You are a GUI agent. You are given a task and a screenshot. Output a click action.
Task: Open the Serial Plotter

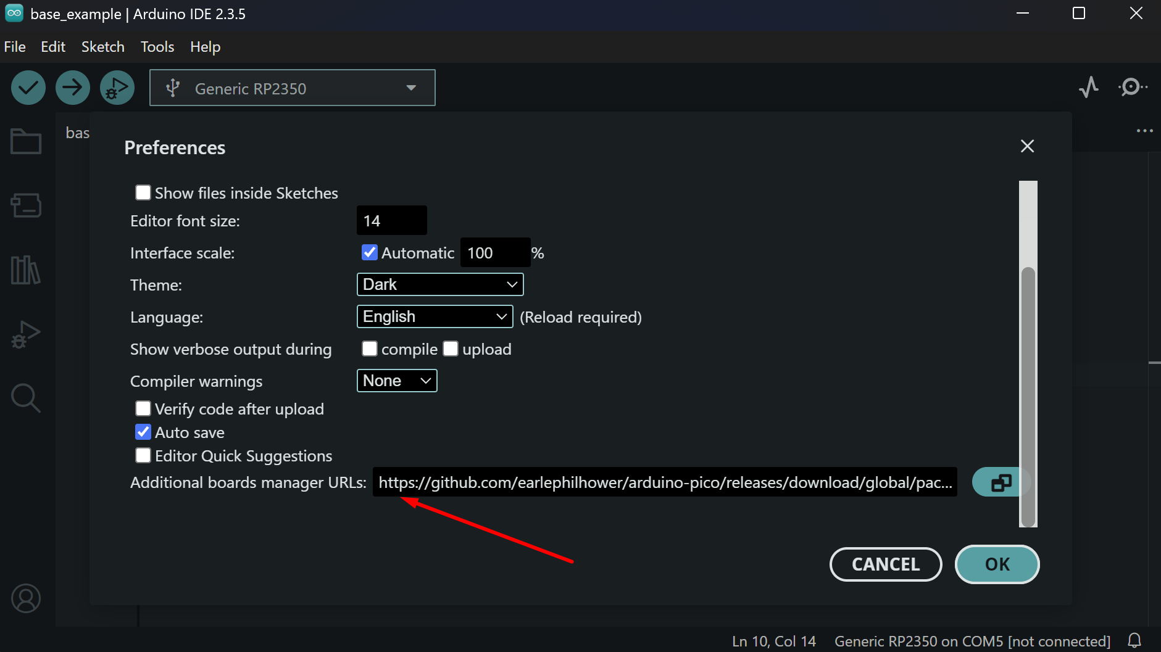click(x=1089, y=87)
